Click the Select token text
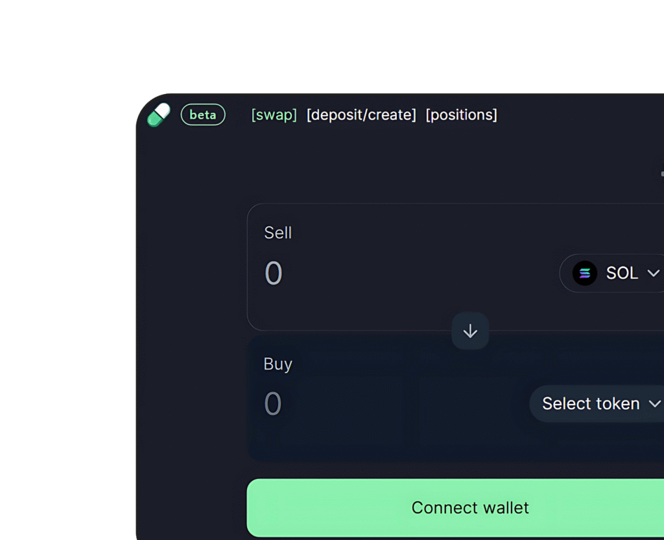Image resolution: width=664 pixels, height=540 pixels. [591, 404]
